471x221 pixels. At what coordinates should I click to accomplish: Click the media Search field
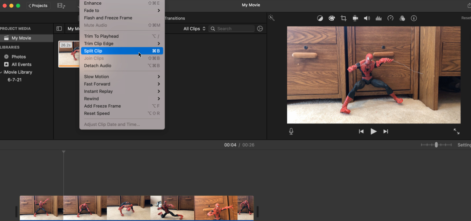coord(231,29)
